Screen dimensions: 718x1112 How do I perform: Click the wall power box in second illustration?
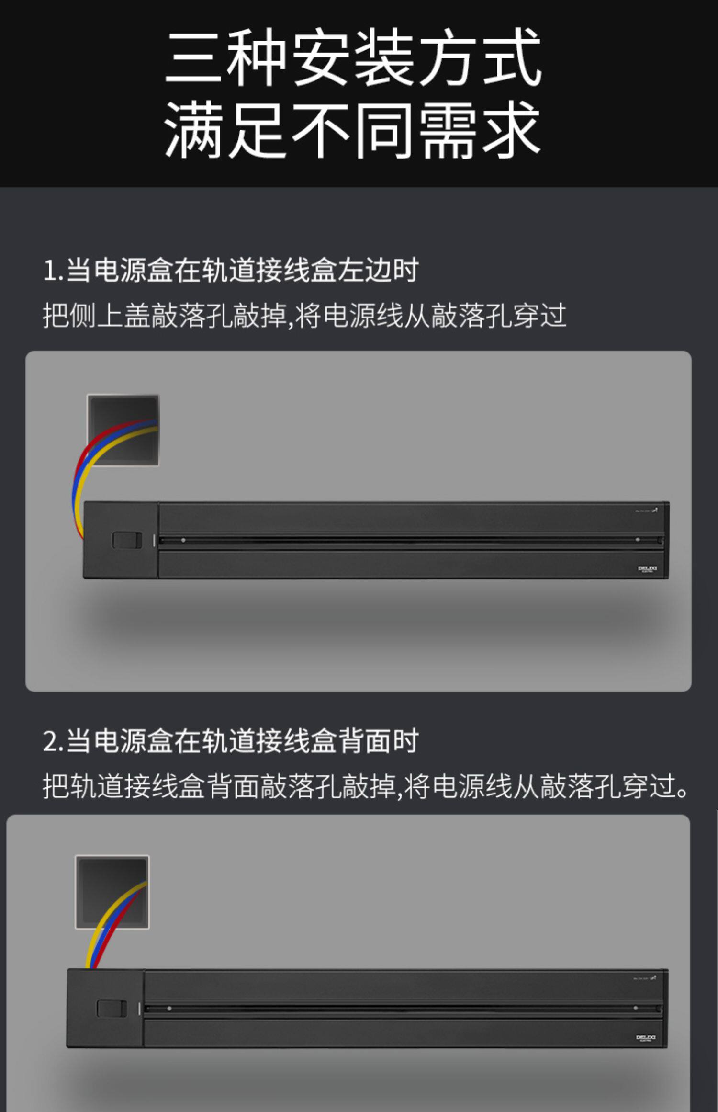click(x=112, y=892)
